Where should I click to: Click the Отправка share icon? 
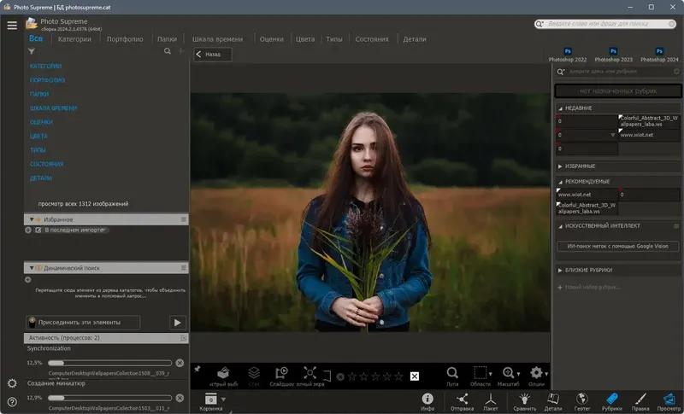460,399
